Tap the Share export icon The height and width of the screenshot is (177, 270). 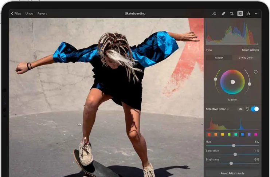tap(249, 13)
